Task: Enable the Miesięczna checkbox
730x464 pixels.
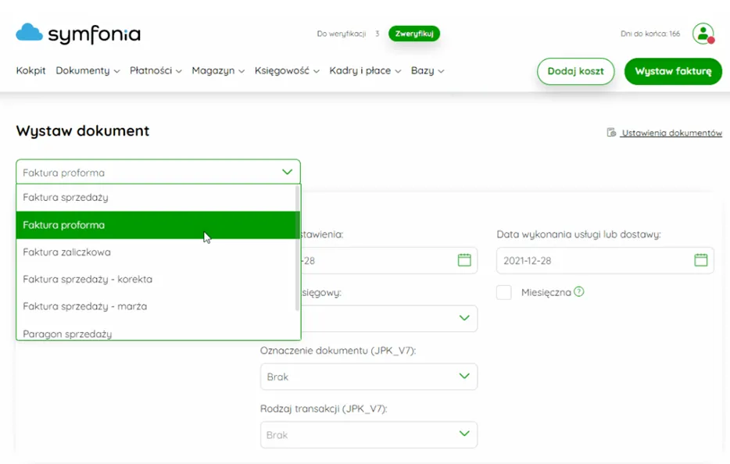Action: (504, 292)
